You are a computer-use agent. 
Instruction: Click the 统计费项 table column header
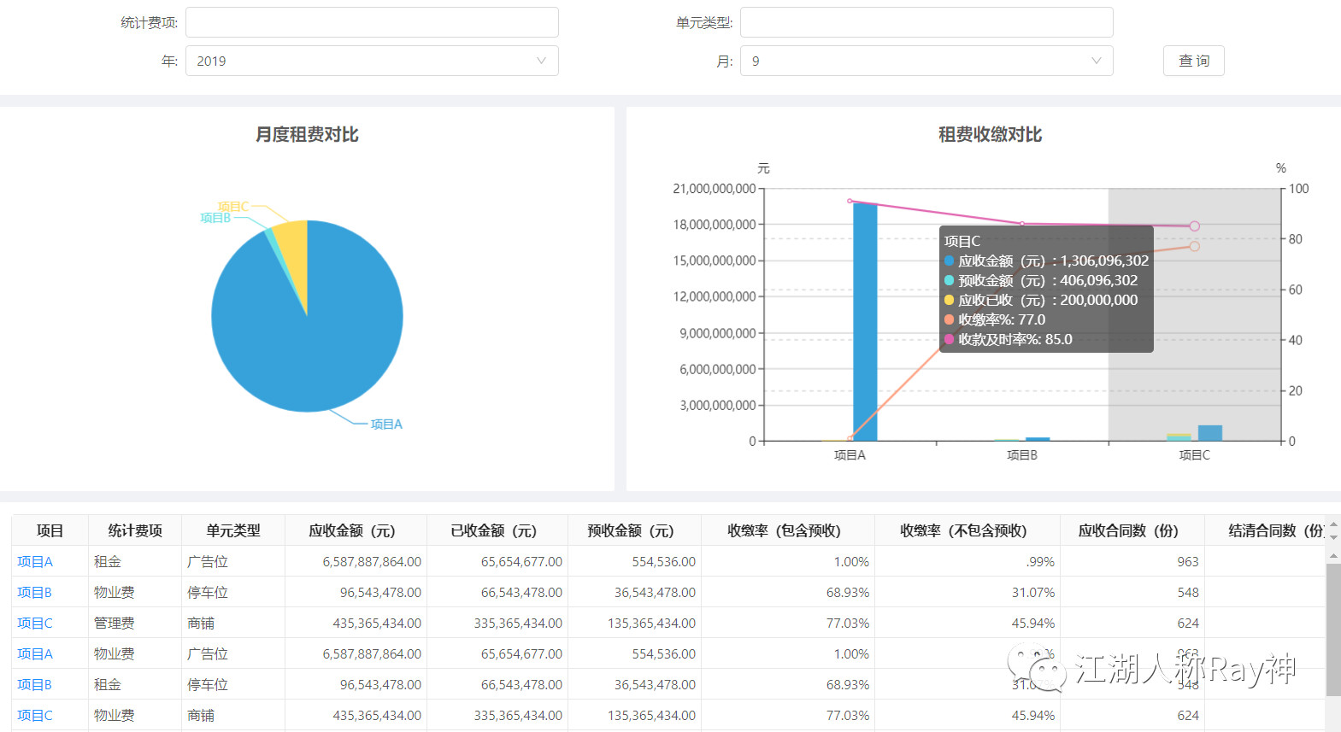pos(134,530)
